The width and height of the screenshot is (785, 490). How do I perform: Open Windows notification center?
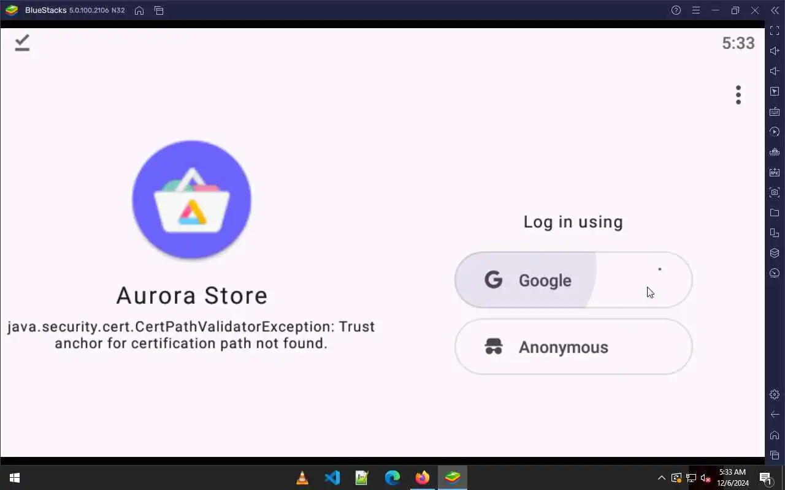(x=766, y=478)
